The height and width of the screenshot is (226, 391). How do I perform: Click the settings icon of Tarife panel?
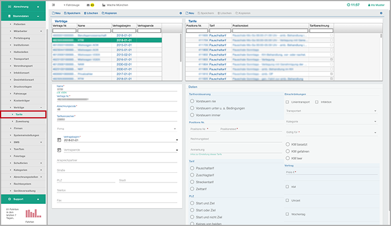coord(381,13)
